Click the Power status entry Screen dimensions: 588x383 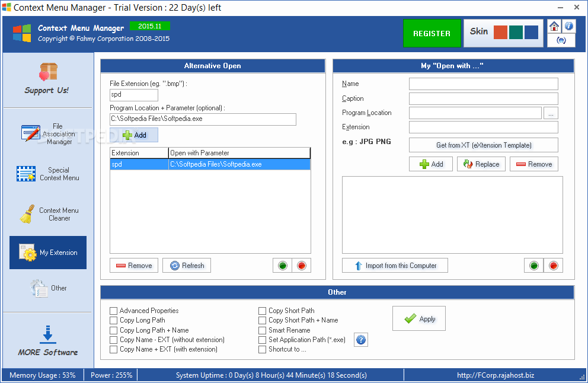click(x=111, y=375)
